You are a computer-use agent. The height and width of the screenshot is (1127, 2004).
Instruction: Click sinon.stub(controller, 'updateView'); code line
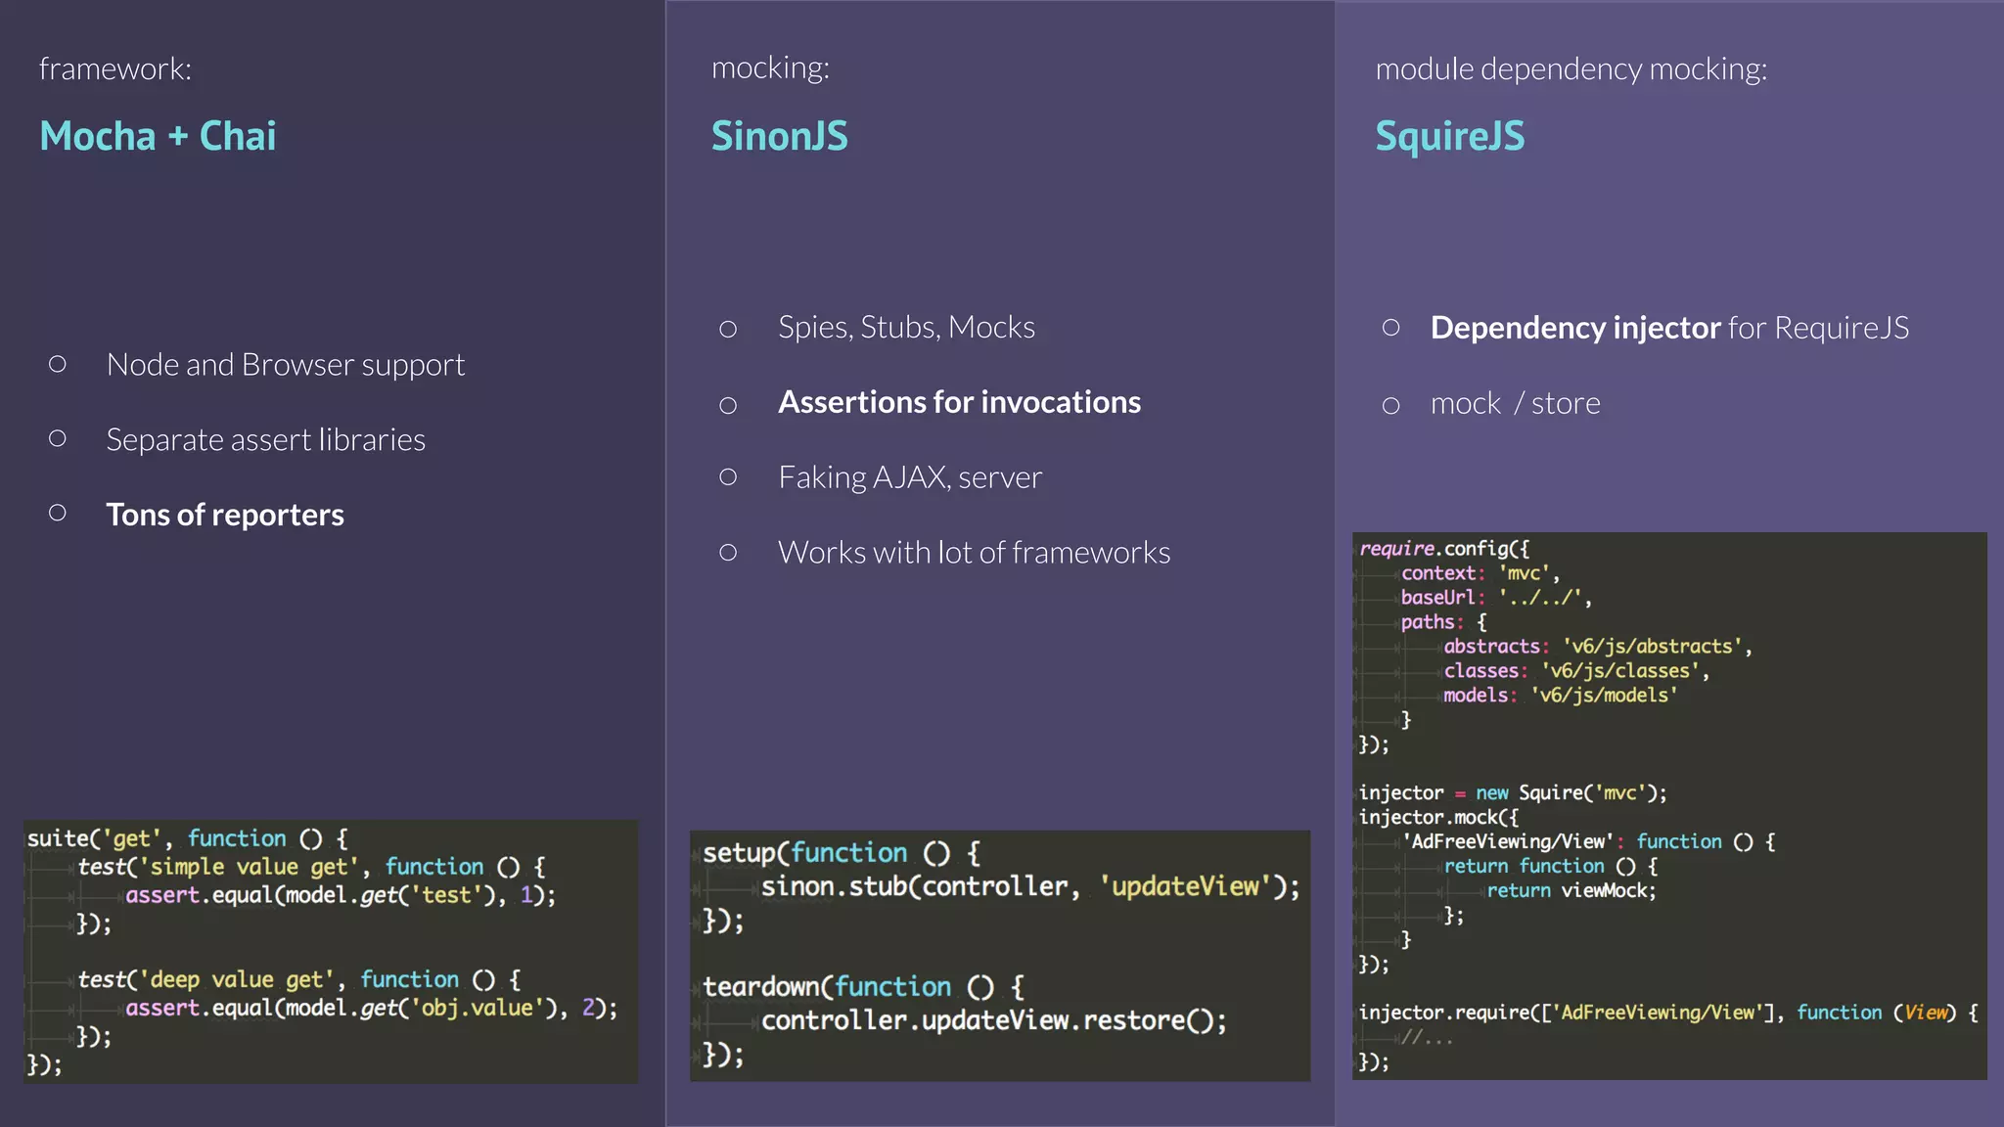[x=1031, y=886]
